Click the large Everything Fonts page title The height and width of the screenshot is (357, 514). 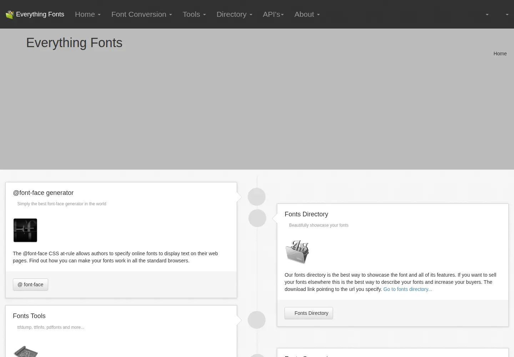pyautogui.click(x=74, y=43)
